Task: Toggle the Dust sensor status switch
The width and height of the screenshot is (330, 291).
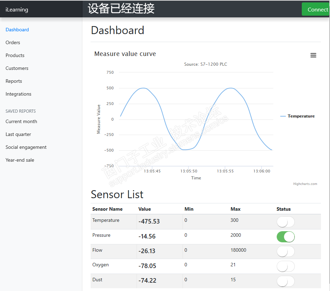Action: point(286,281)
